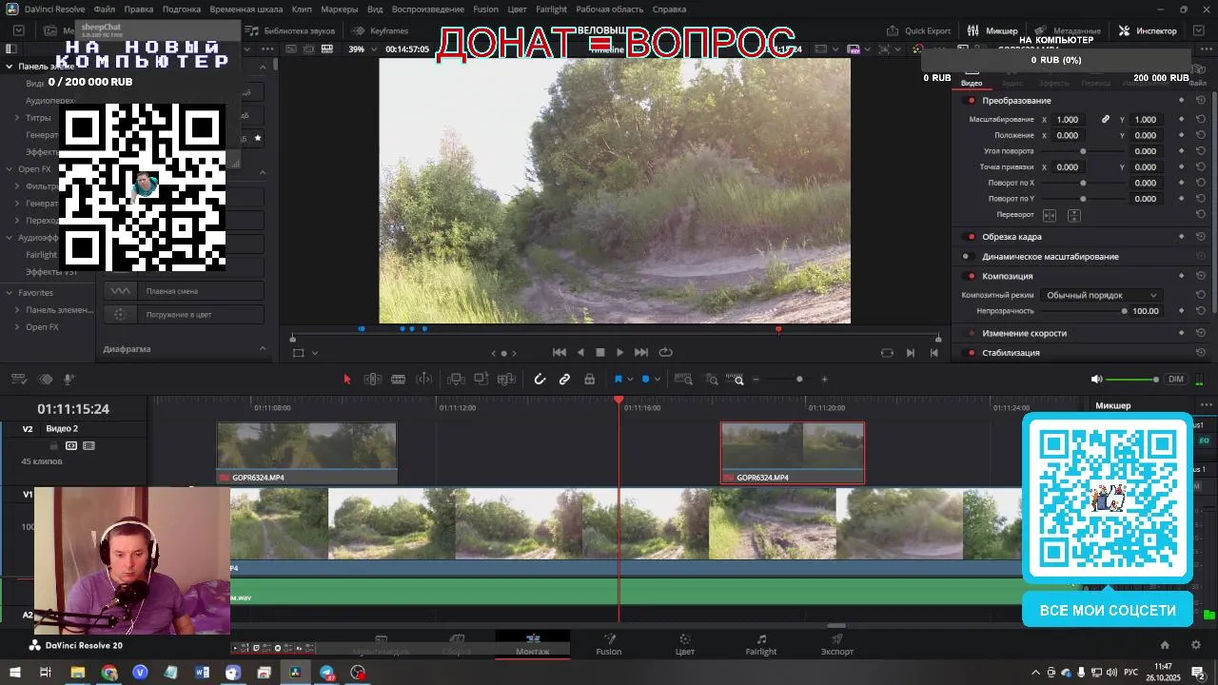Click the timeline zoom plus button
This screenshot has height=685, width=1218.
(x=824, y=380)
